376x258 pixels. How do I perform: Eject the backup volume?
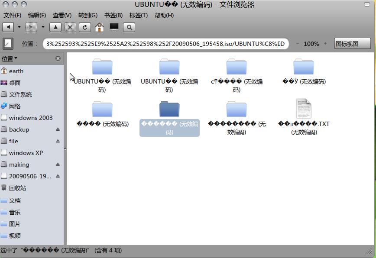click(x=58, y=129)
